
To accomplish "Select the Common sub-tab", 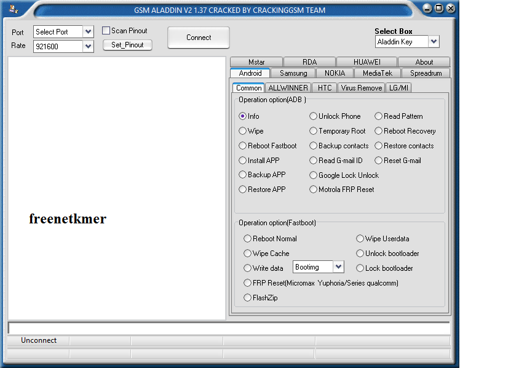I will [248, 88].
